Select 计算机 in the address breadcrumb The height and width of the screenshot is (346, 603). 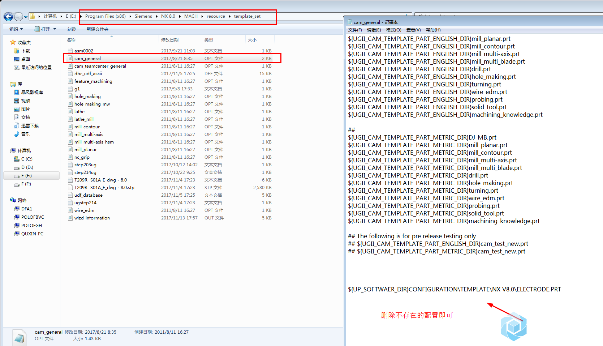coord(50,16)
